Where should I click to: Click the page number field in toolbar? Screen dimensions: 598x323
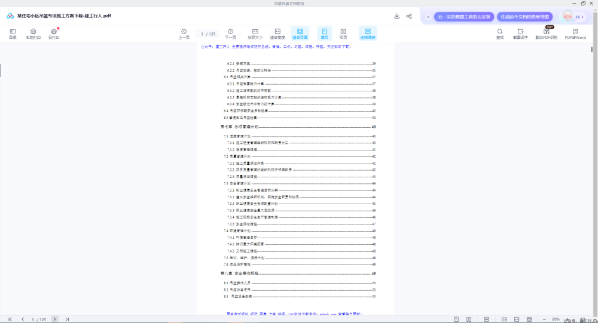tap(208, 34)
